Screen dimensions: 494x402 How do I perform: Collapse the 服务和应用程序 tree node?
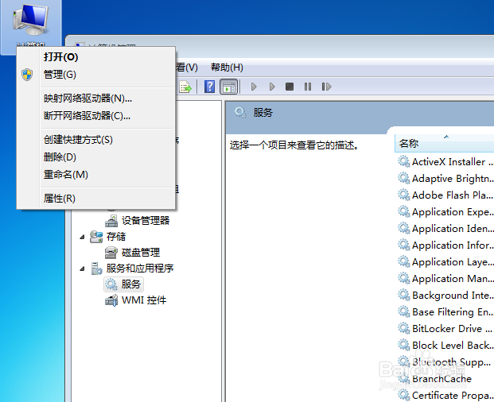click(x=82, y=269)
